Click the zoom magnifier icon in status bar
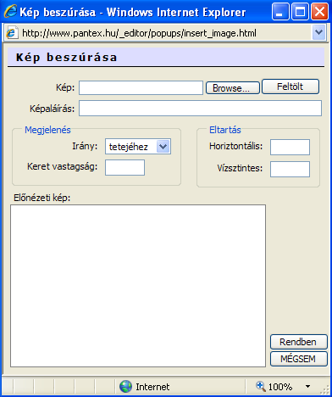Screen dimensions: 332x397 tap(260, 386)
